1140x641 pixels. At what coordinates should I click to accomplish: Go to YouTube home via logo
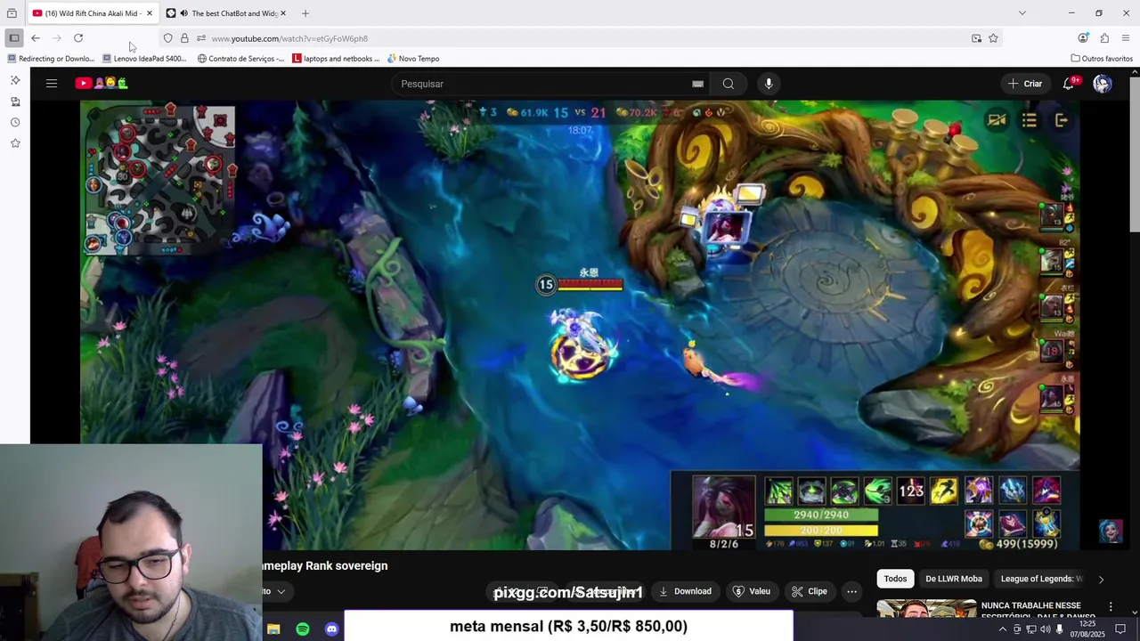pos(101,84)
